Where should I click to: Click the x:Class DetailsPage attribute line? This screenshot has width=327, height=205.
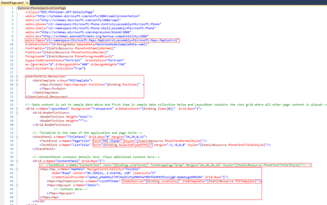click(59, 12)
